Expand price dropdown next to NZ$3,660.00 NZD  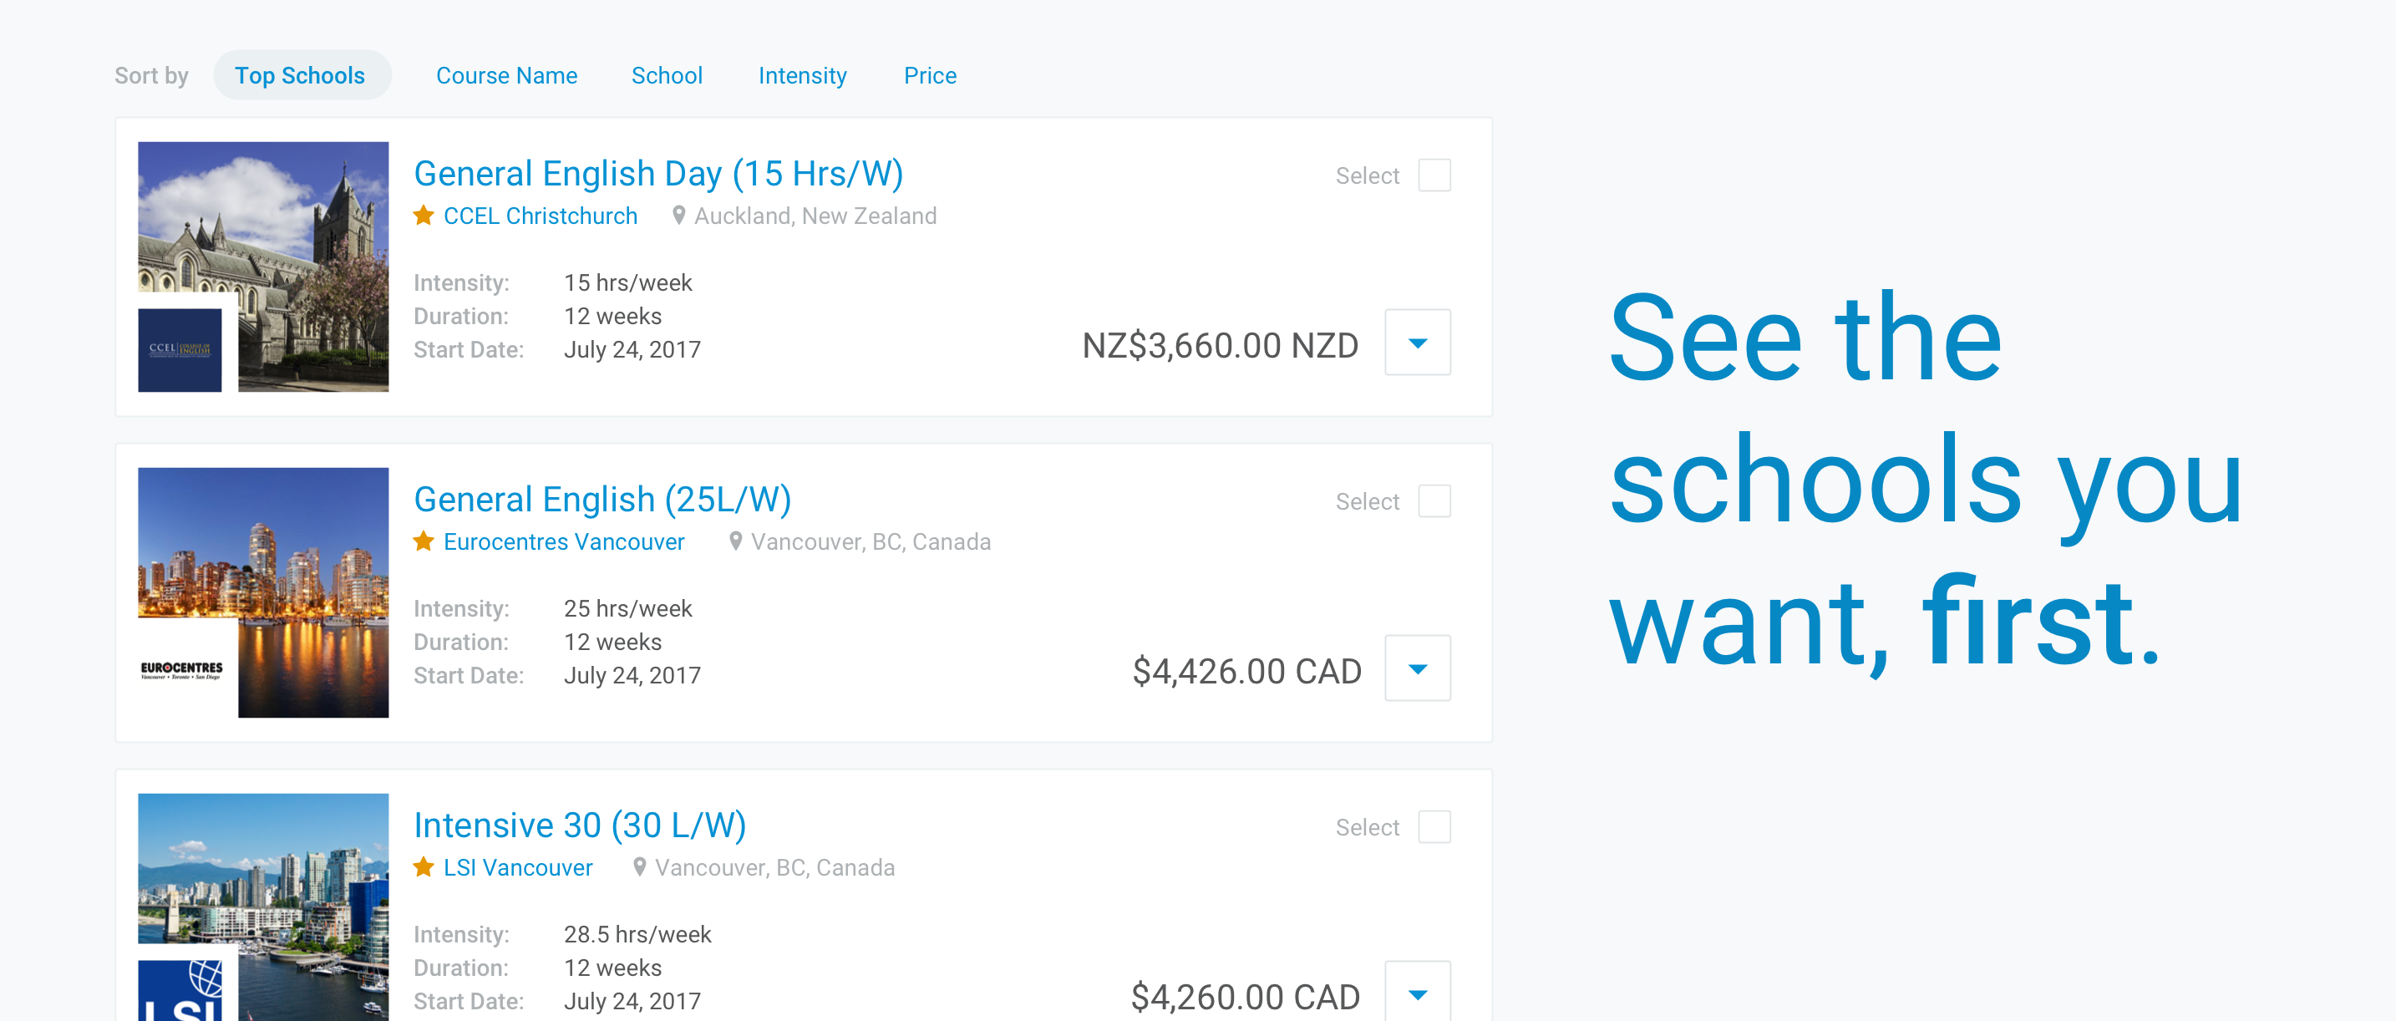[x=1418, y=343]
